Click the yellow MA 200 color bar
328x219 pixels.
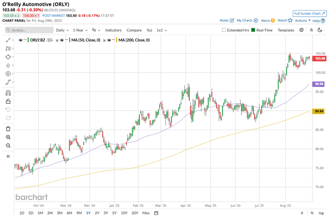(x=117, y=40)
